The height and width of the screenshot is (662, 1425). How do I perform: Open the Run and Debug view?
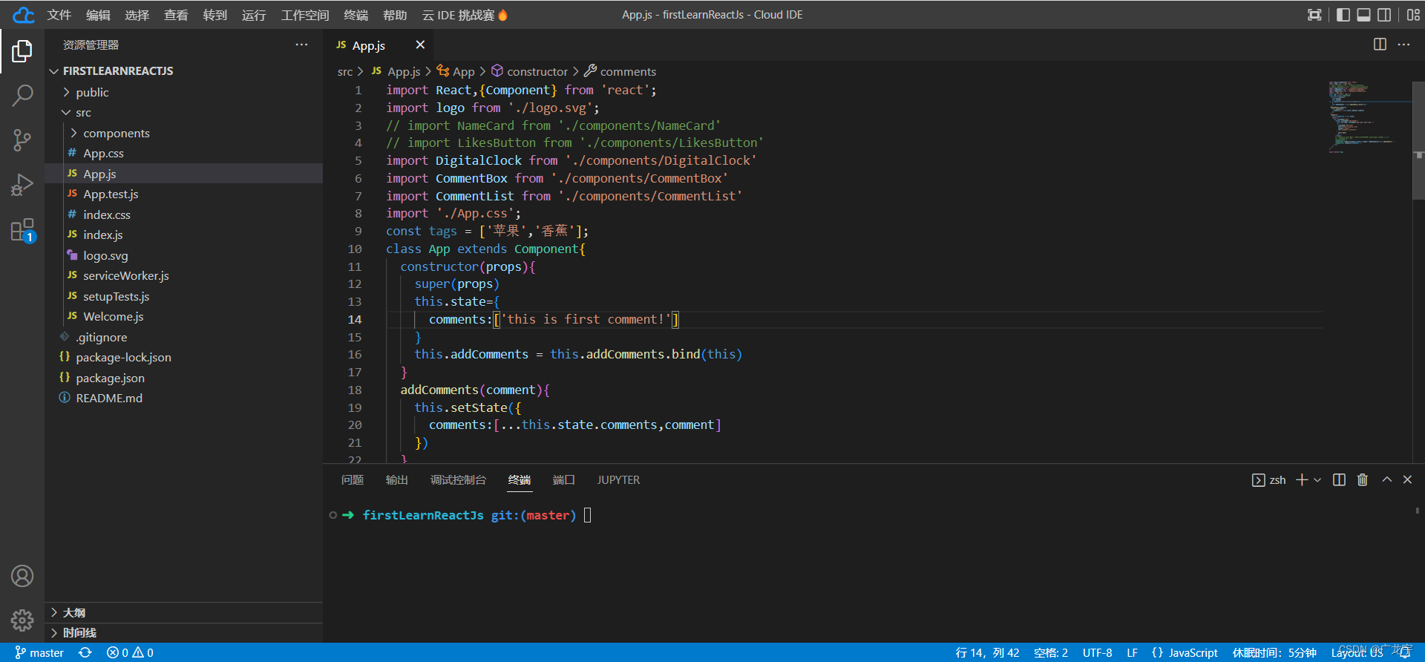pos(22,185)
